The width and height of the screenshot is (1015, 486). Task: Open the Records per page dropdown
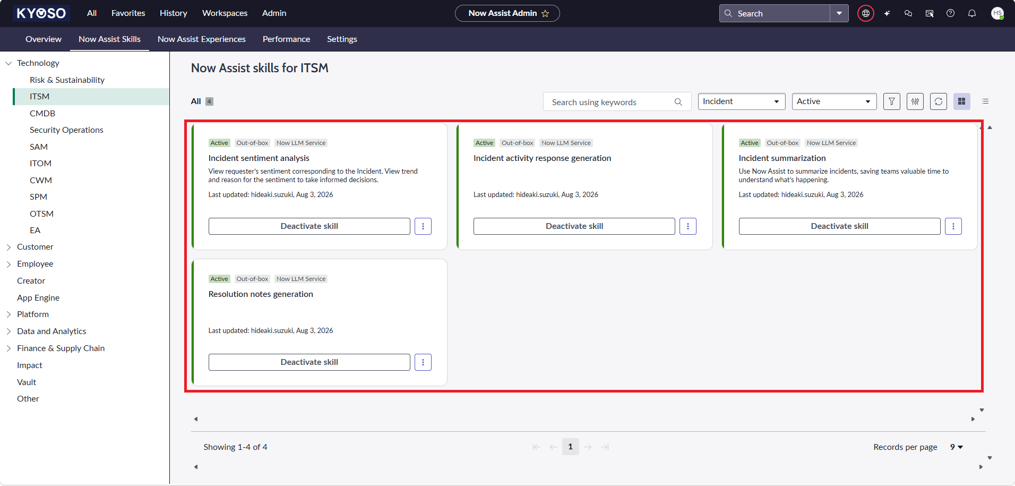pyautogui.click(x=957, y=447)
